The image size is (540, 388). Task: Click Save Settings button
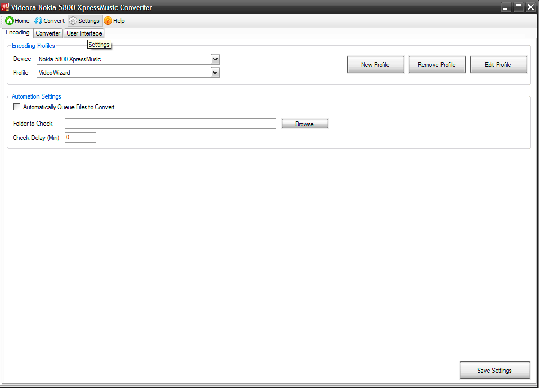(494, 371)
